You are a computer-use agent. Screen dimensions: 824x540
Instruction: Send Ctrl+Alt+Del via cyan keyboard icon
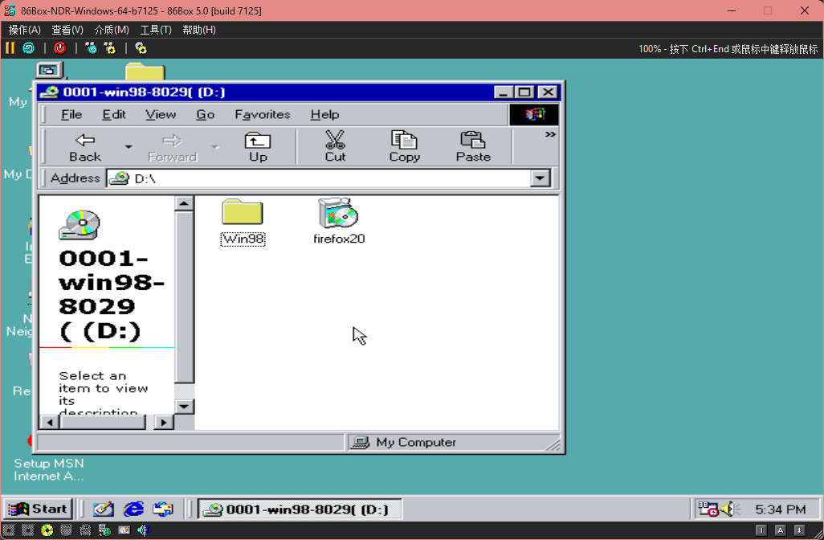[x=91, y=48]
